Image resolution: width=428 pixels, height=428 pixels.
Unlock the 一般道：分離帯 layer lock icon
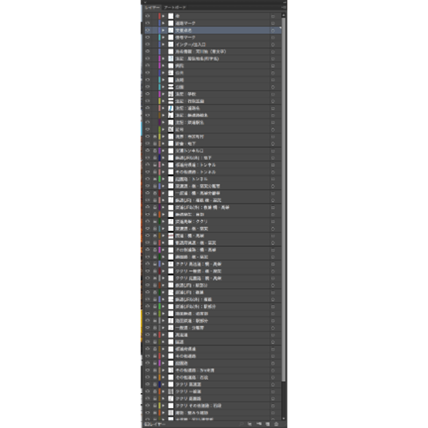tap(155, 328)
